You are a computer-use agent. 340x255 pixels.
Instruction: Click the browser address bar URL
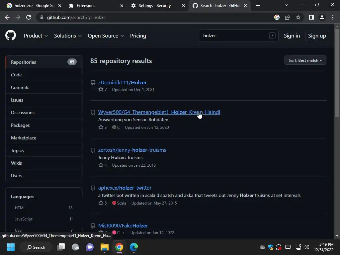77,17
